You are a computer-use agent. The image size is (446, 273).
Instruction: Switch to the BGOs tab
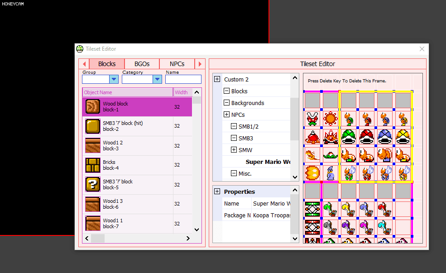point(142,64)
